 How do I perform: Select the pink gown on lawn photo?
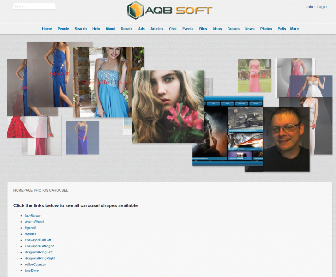pos(253,75)
